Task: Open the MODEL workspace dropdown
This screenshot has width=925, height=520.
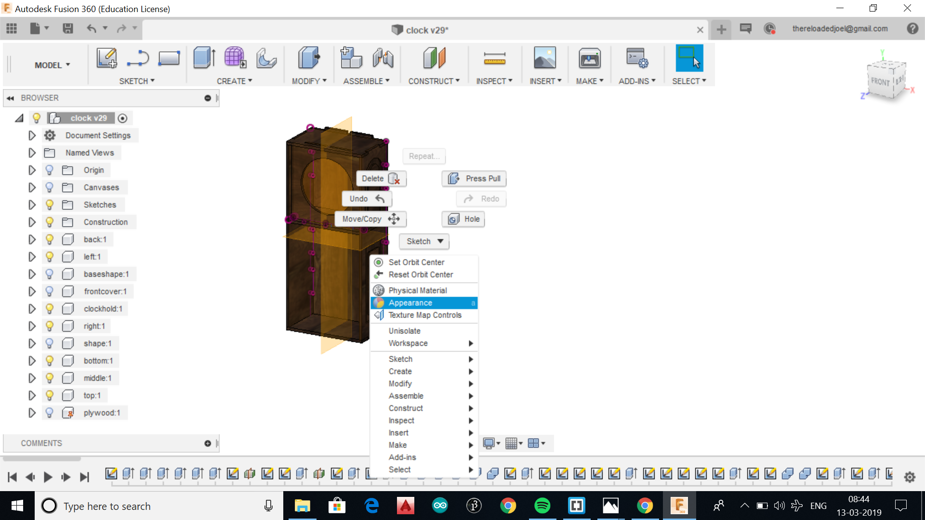Action: click(52, 65)
